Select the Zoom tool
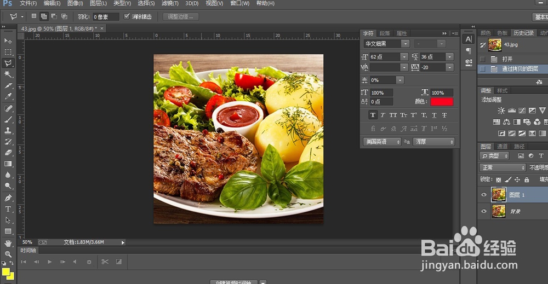Screen dimensions: 548x284 [8, 254]
